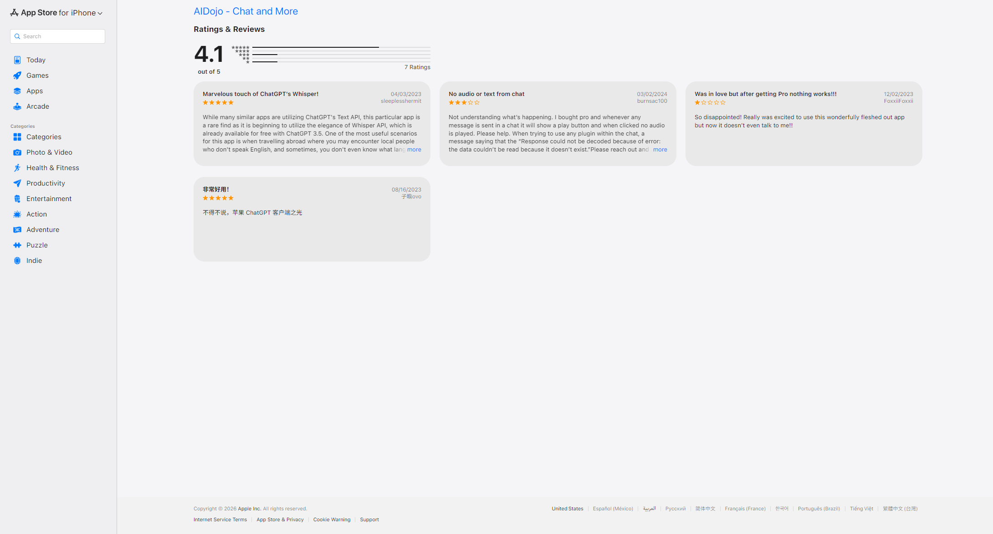Switch language to 简体中文
Screen dimensions: 993x534
705,509
